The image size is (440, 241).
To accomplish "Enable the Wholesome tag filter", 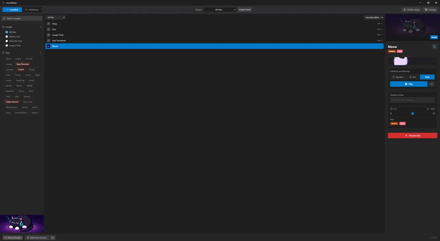I will point(11,107).
